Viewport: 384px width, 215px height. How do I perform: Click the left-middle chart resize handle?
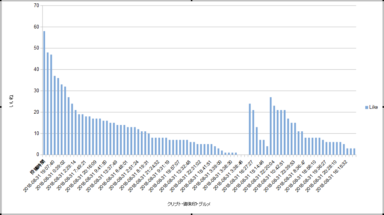point(1,107)
